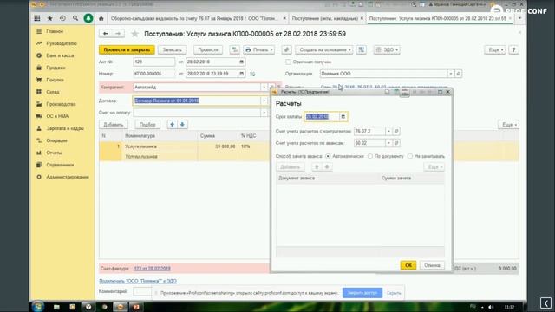Open the sections menu grid icon
555x312 pixels.
coord(37,18)
